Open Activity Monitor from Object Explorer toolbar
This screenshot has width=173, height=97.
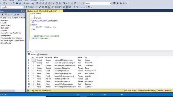coord(18,14)
